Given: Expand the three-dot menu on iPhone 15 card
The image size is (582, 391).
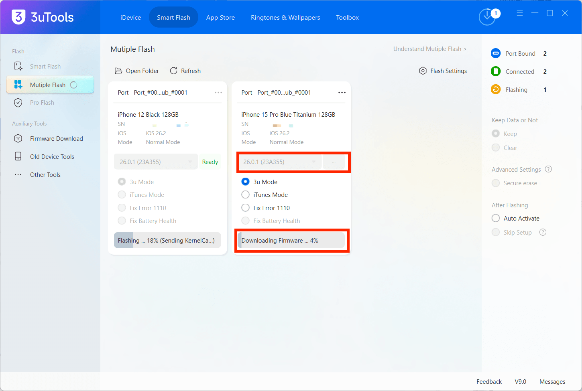Looking at the screenshot, I should (x=342, y=92).
